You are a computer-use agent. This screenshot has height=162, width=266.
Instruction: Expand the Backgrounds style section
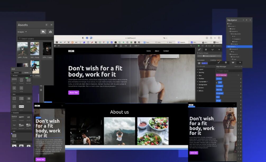203,85
